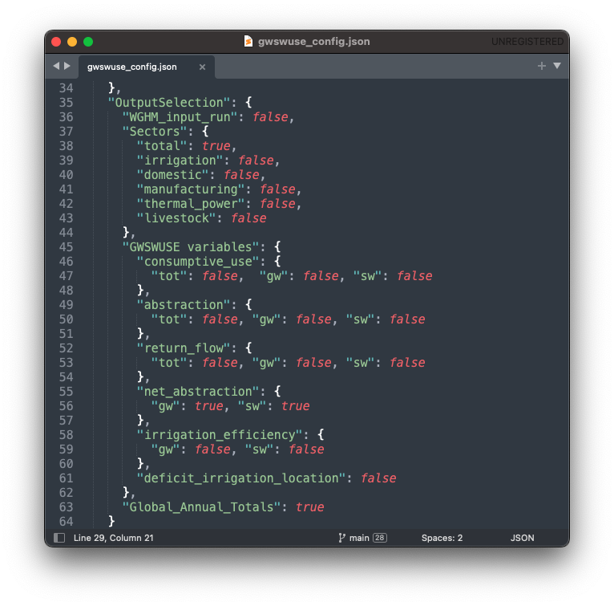Minimize the window with the yellow button
The width and height of the screenshot is (614, 606).
click(x=72, y=42)
